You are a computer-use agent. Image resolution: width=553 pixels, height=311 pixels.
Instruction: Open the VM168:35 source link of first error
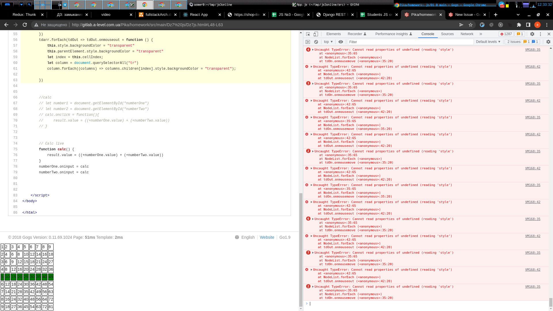click(533, 50)
